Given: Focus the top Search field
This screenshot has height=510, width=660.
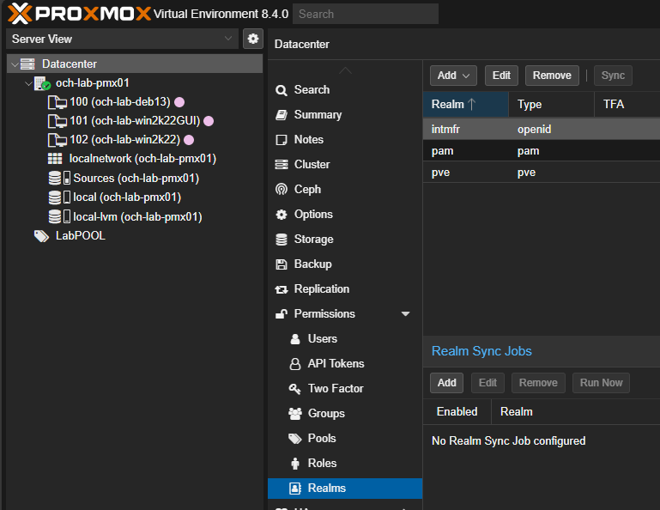Looking at the screenshot, I should point(366,14).
